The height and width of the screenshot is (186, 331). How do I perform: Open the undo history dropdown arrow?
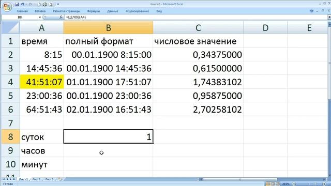[x=26, y=4]
